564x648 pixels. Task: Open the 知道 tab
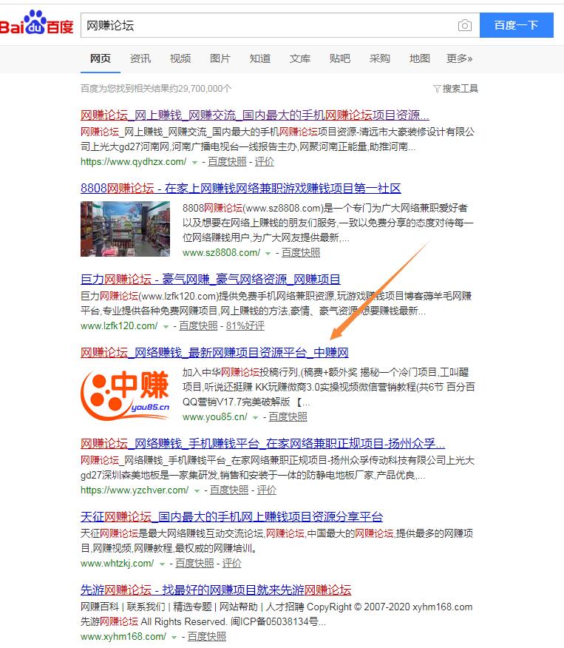(x=260, y=58)
